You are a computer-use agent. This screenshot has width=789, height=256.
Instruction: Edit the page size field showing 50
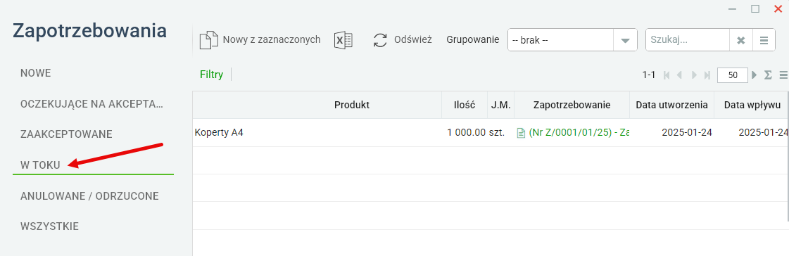coord(733,75)
